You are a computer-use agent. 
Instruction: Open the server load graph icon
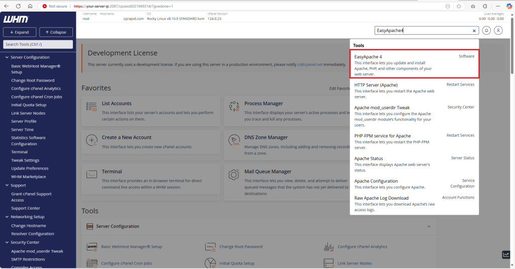pos(506,255)
